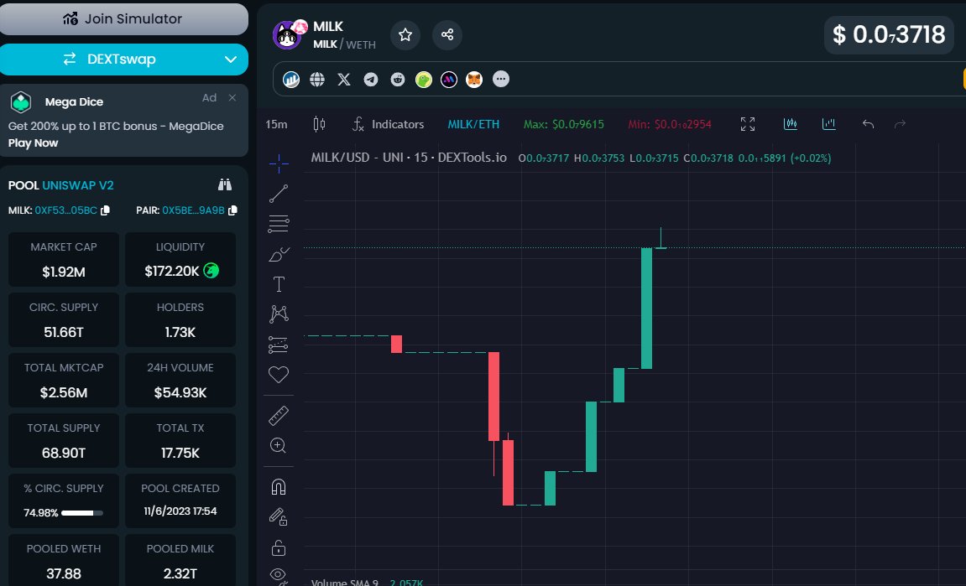Open the X (Twitter) social link
This screenshot has width=966, height=586.
point(344,80)
